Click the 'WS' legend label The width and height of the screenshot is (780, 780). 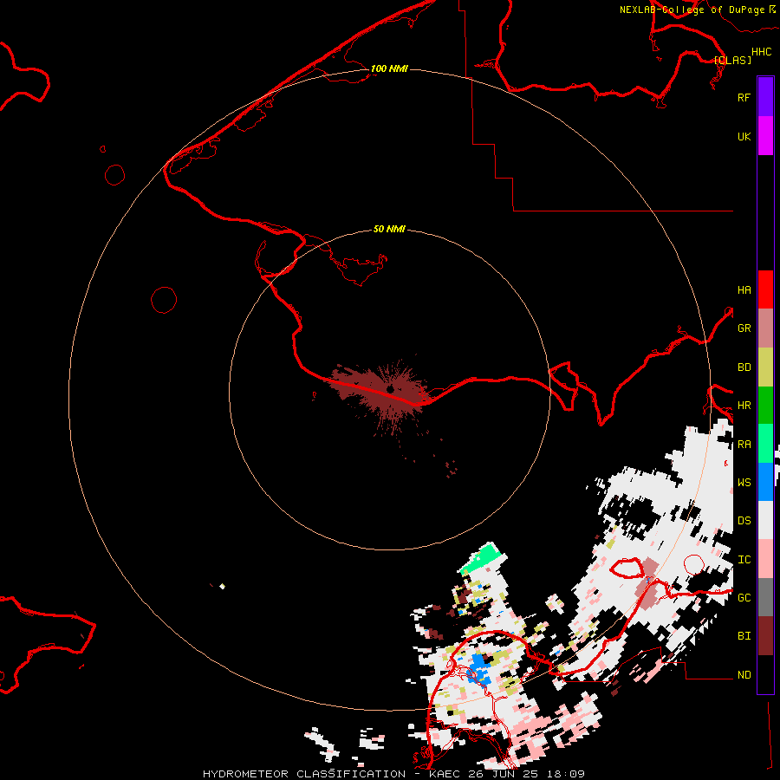click(x=744, y=483)
